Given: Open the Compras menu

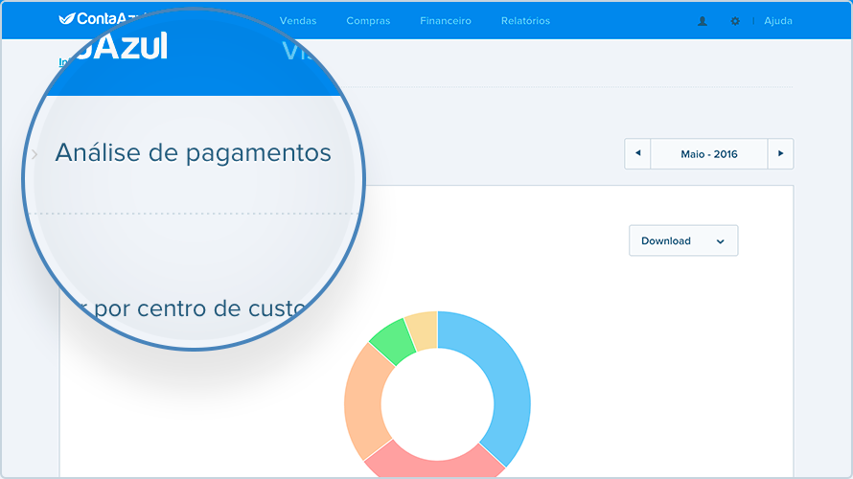Looking at the screenshot, I should click(368, 21).
